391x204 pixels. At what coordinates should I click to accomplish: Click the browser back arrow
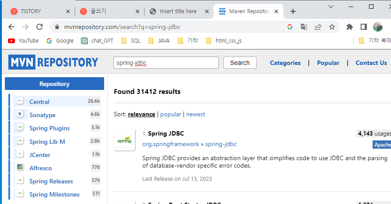tap(11, 27)
